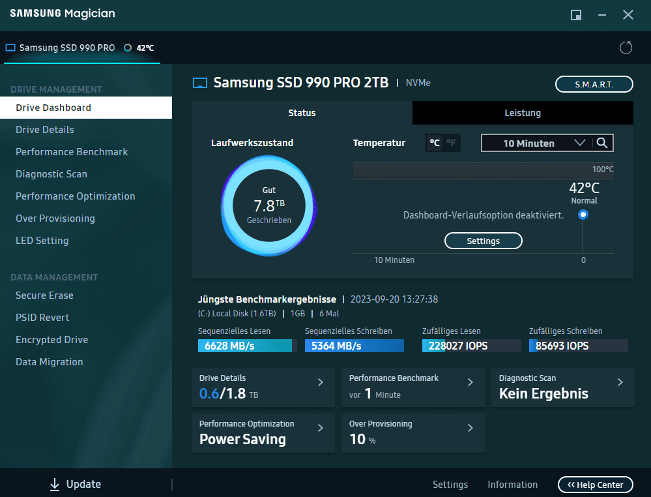Open LED Setting in sidebar
Image resolution: width=651 pixels, height=497 pixels.
(x=86, y=241)
